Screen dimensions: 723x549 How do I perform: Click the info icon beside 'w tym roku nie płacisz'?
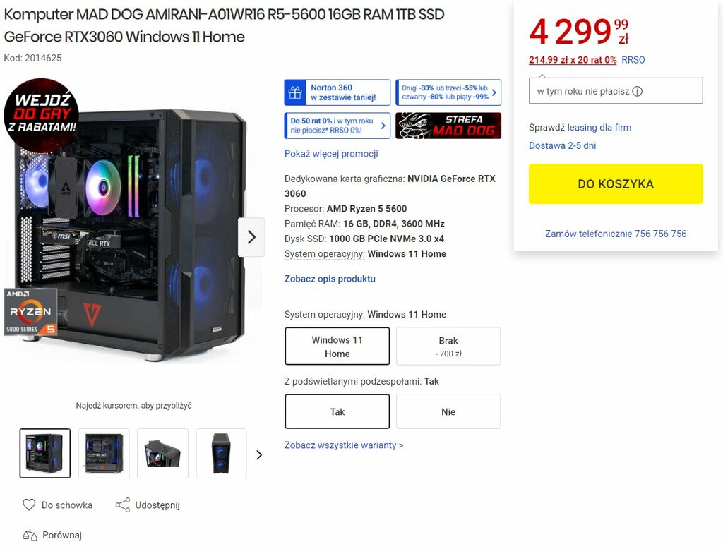[x=638, y=91]
